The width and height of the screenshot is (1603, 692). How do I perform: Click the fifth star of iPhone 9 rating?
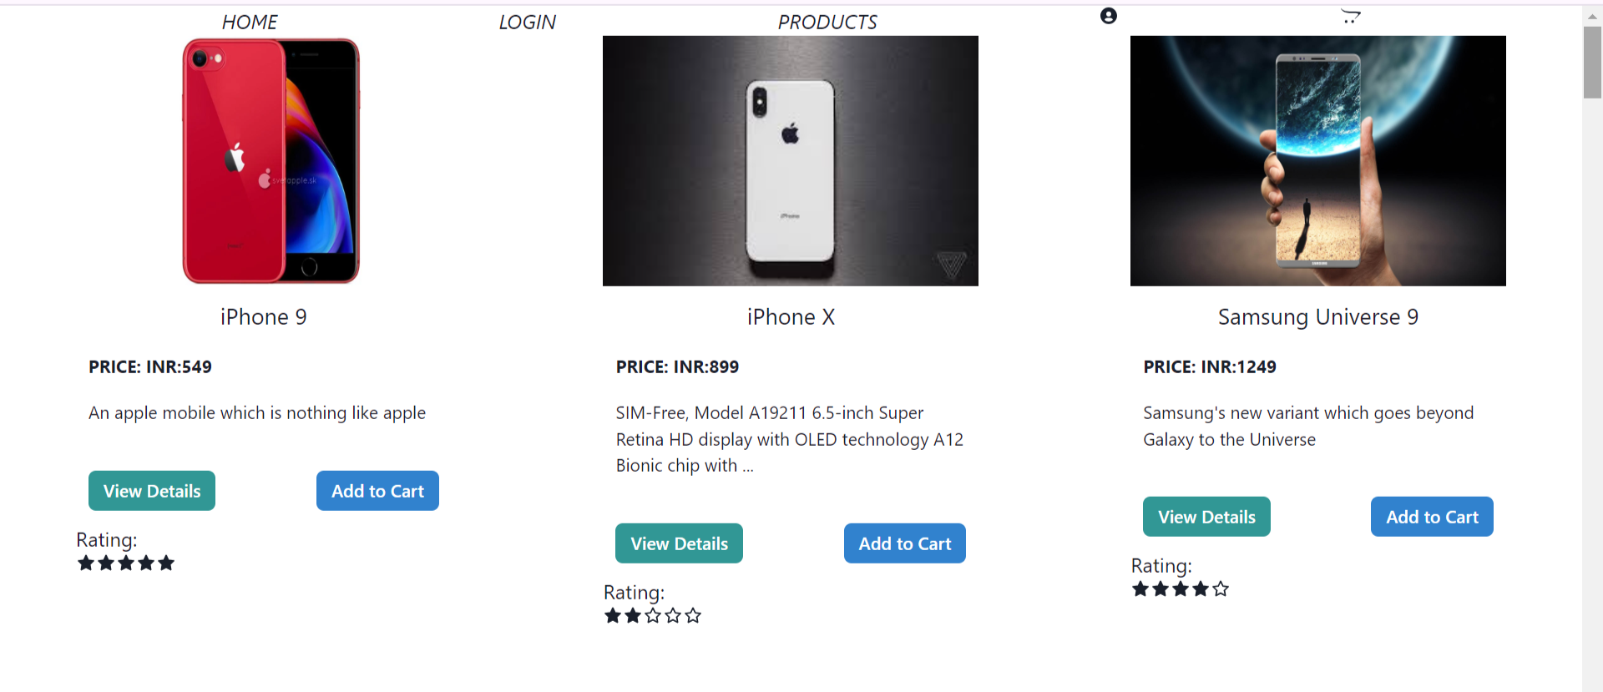(166, 563)
